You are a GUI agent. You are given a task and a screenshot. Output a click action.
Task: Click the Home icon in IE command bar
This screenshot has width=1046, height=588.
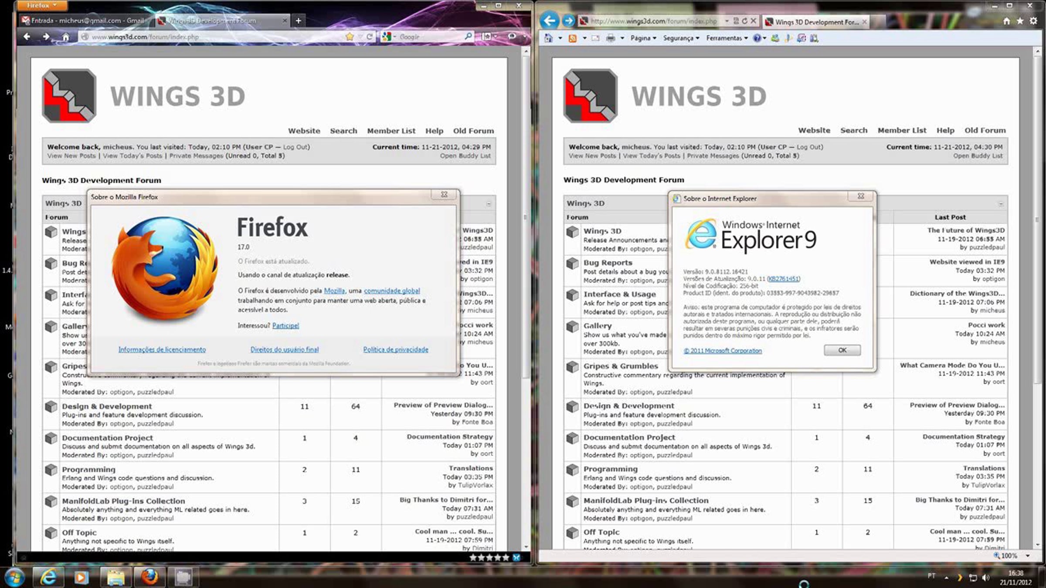click(548, 38)
